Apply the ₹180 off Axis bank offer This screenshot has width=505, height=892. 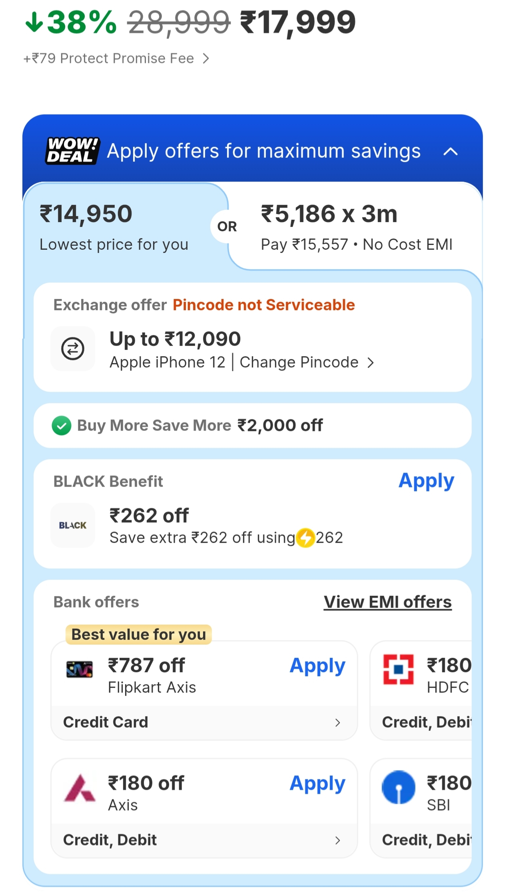[317, 784]
